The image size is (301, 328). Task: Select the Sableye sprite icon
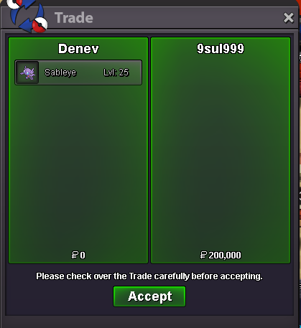pos(27,72)
